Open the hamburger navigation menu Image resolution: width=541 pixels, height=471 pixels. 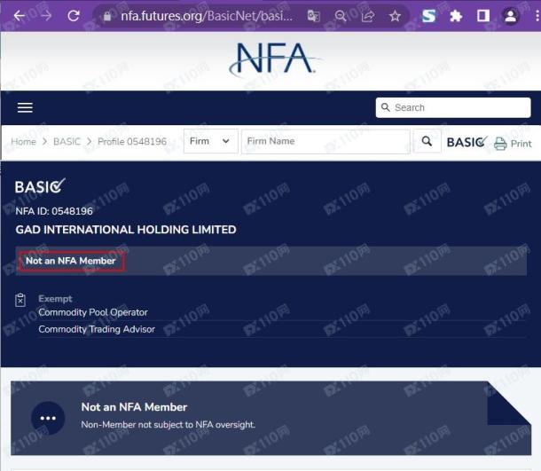25,107
